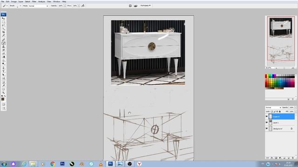Open the layer Opacity arrow in Layers panel
The width and height of the screenshot is (298, 167).
pyautogui.click(x=295, y=108)
